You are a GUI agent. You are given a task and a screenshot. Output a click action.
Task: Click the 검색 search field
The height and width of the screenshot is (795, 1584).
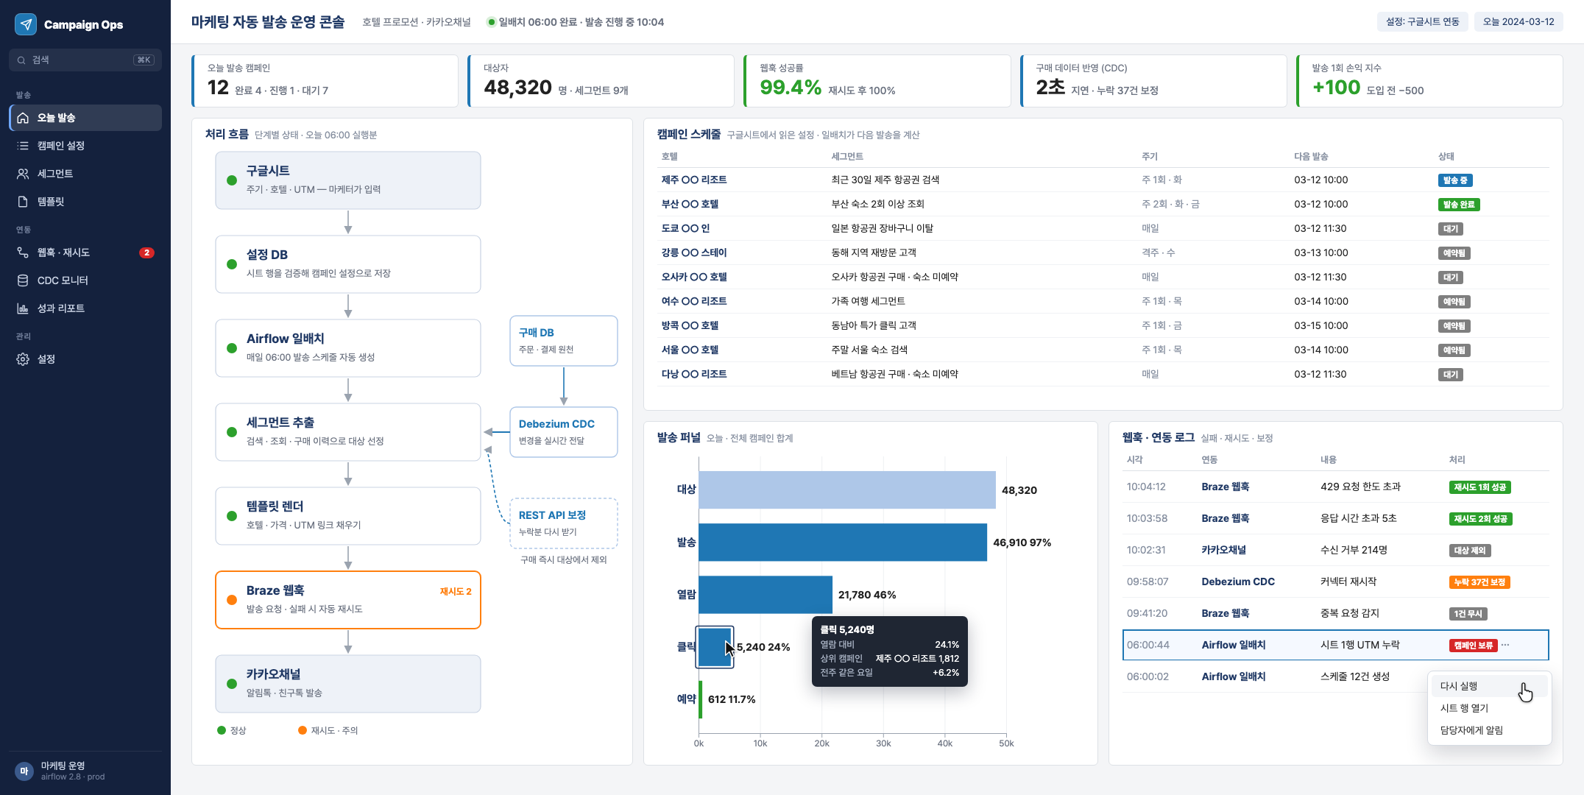point(85,60)
